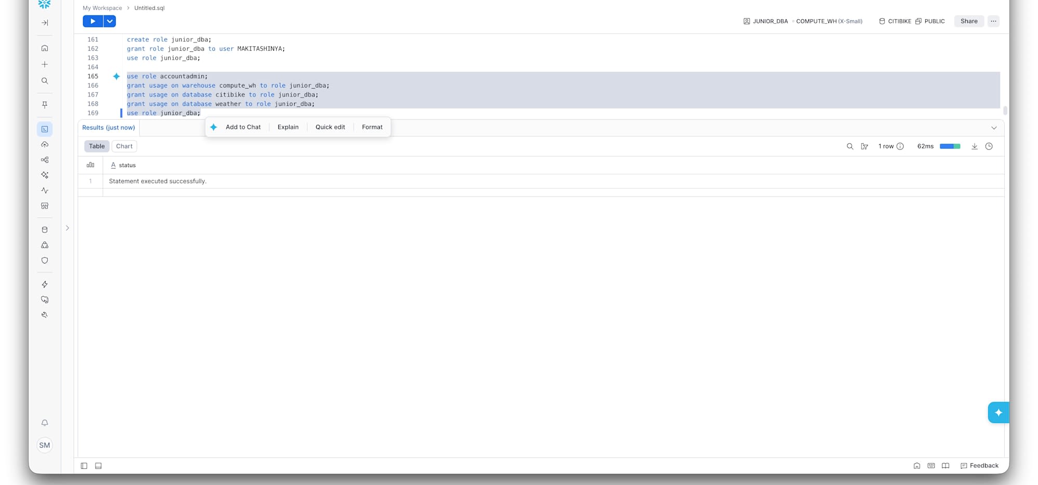The height and width of the screenshot is (485, 1038).
Task: Go to Home in sidebar
Action: coord(45,48)
